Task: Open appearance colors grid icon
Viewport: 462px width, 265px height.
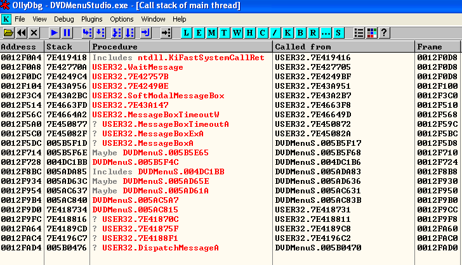Action: [x=371, y=33]
